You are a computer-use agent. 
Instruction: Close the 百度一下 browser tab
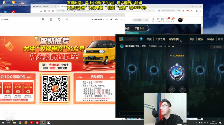coord(56,7)
